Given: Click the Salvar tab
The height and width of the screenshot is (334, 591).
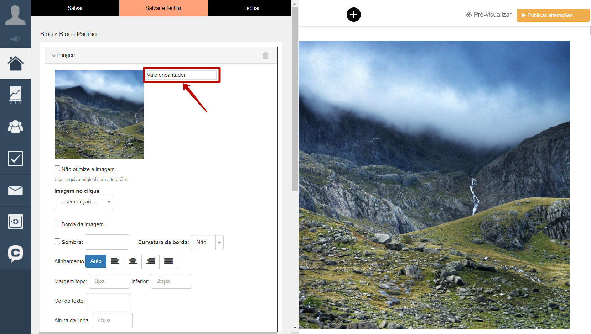Looking at the screenshot, I should click(75, 8).
